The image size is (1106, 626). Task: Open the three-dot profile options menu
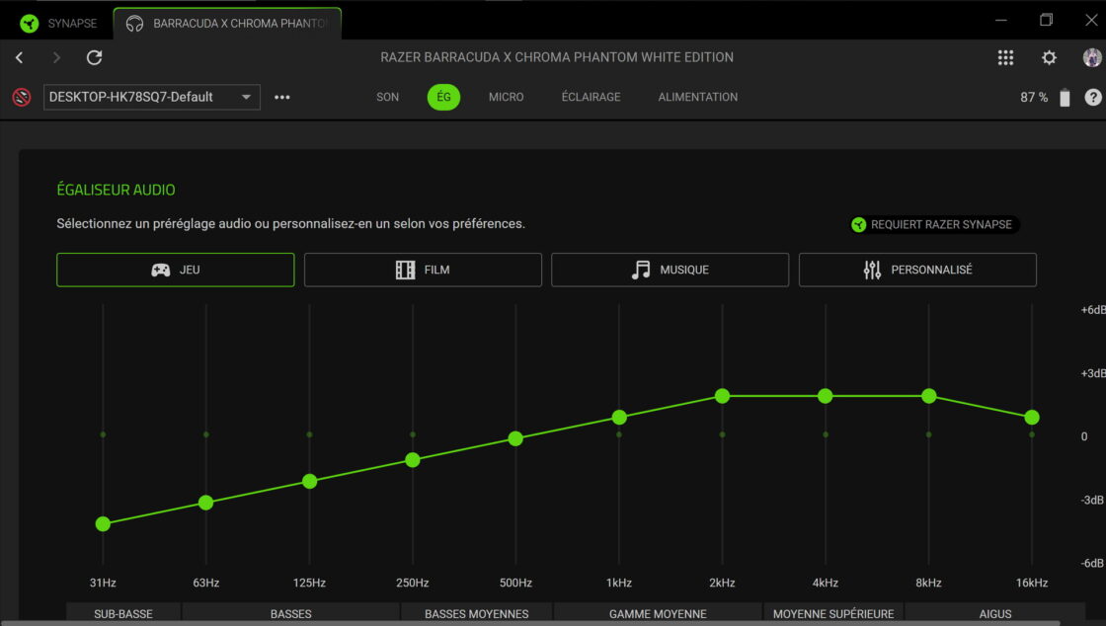point(282,97)
